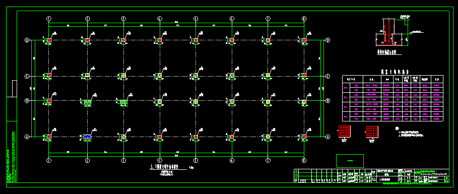
Task: Select the red footing at grid A-8
Action: click(304, 137)
